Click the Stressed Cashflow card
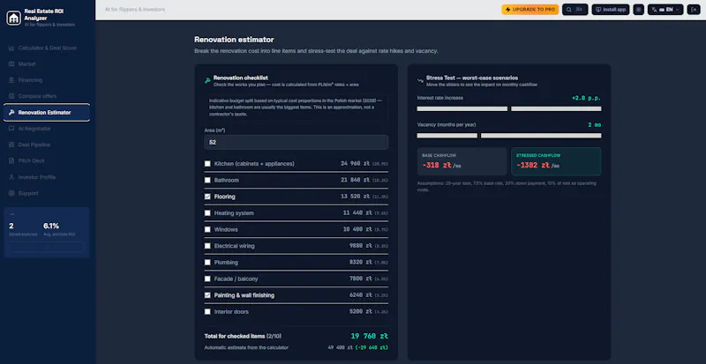 point(556,161)
